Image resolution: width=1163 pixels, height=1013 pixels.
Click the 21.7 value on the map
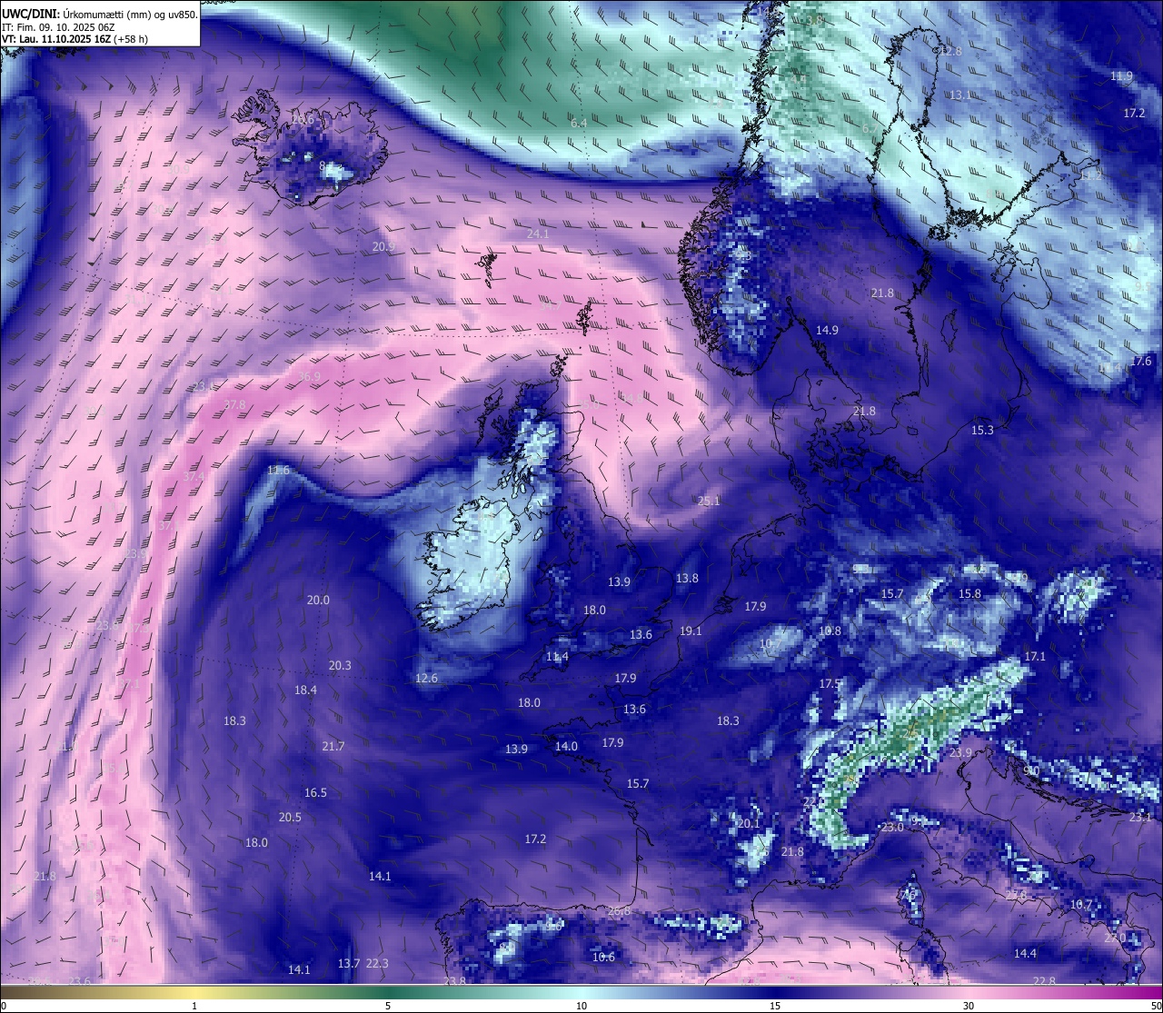(333, 746)
